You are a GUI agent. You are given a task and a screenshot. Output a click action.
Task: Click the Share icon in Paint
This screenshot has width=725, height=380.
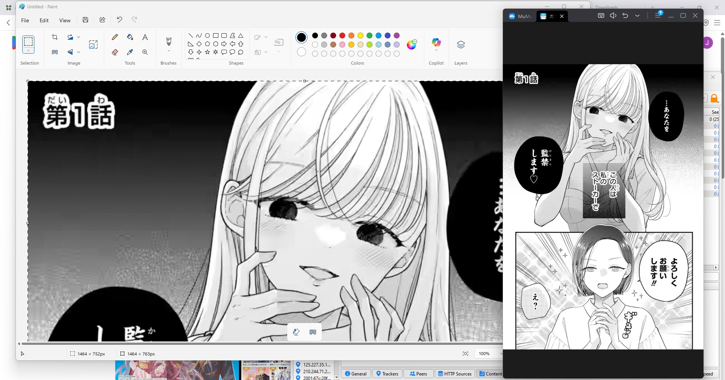(x=102, y=20)
